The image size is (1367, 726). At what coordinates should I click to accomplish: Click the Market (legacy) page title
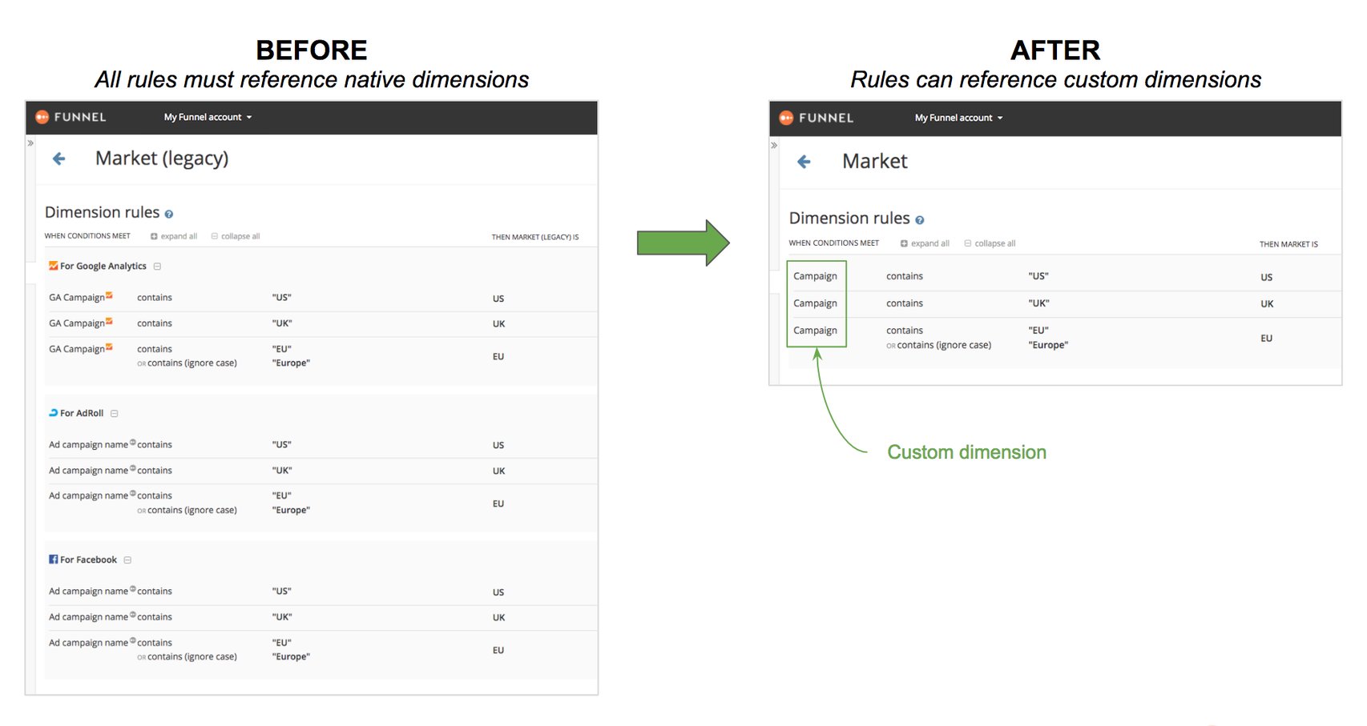pyautogui.click(x=162, y=158)
